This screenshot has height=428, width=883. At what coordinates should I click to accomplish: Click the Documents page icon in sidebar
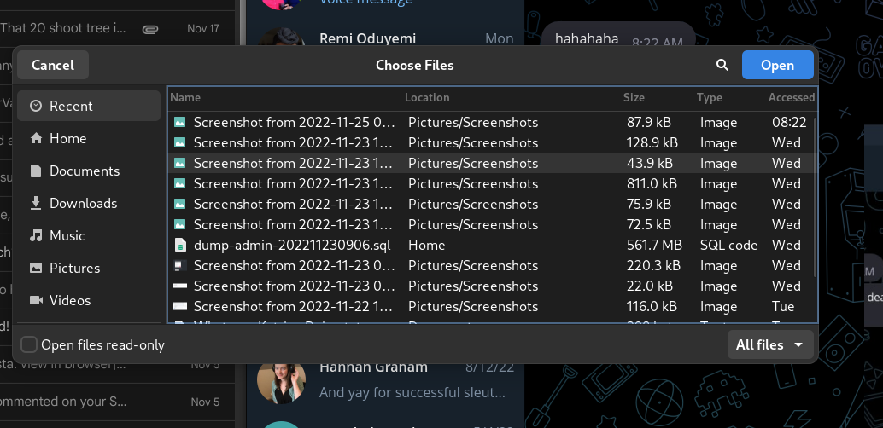(36, 171)
